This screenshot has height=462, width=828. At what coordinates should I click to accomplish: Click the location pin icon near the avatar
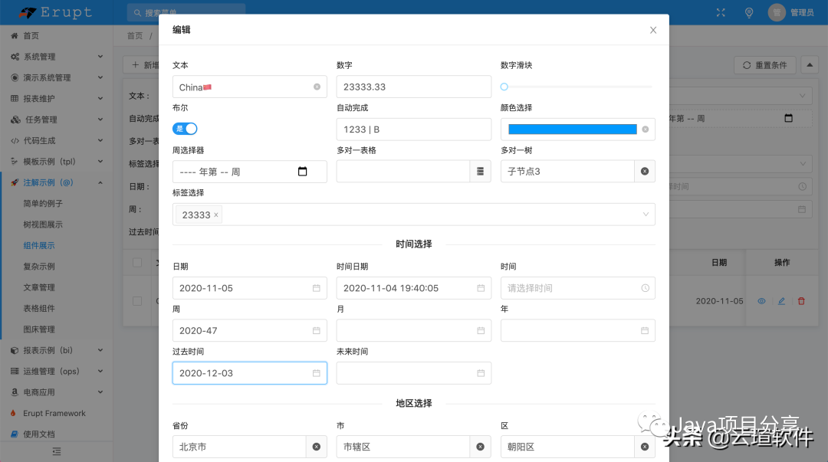point(749,12)
